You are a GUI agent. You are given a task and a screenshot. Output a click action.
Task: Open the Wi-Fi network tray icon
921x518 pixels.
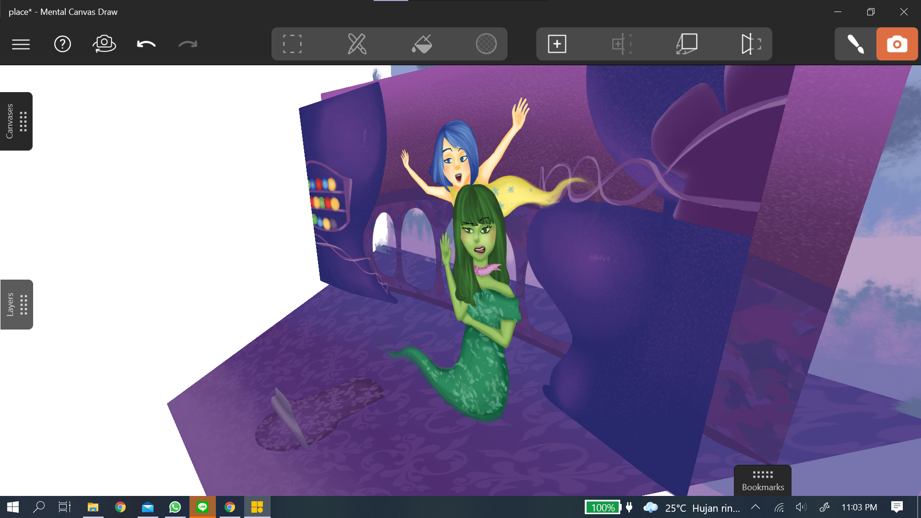point(779,507)
